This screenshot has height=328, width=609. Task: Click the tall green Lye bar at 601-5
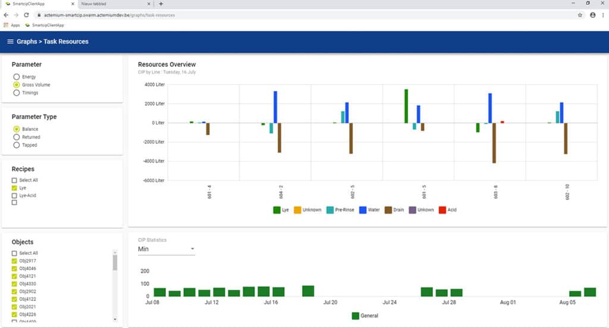point(406,106)
